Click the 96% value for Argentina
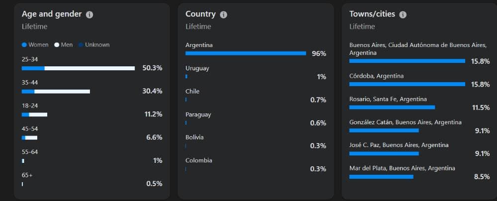The image size is (497, 201). (319, 53)
